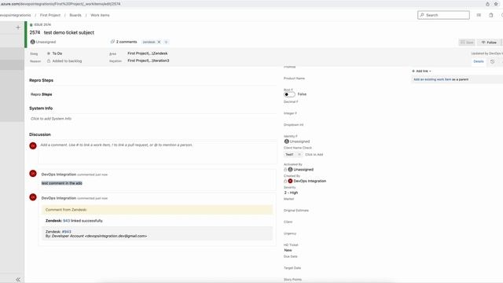The height and width of the screenshot is (283, 503).
Task: Go to the organization breadcrumb
Action: pyautogui.click(x=15, y=15)
